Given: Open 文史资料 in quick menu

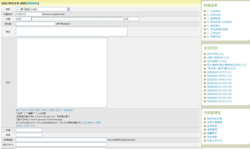Looking at the screenshot, I should 213,11.
